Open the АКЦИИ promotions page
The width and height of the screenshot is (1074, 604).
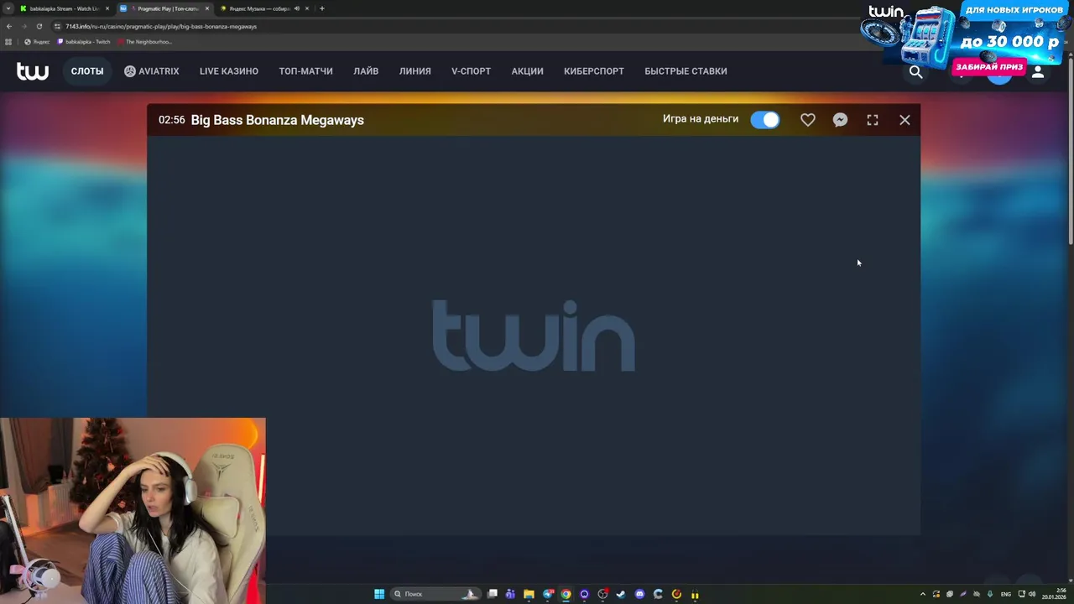pyautogui.click(x=528, y=71)
